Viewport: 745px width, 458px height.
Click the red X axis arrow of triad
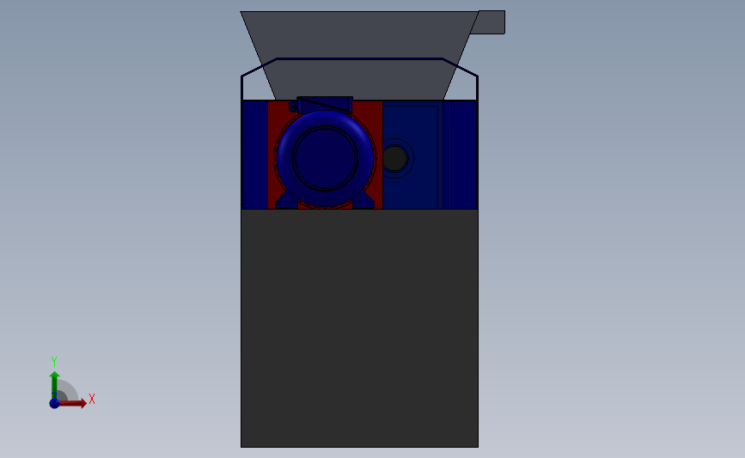(73, 403)
